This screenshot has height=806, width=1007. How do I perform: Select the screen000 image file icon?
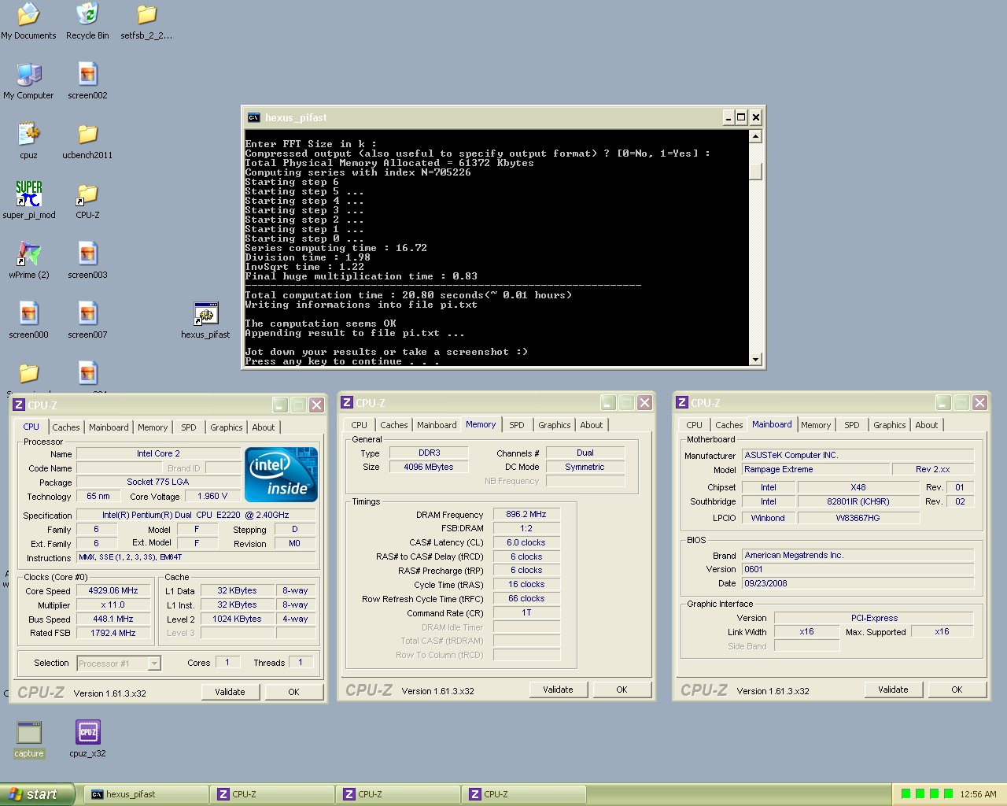[28, 314]
